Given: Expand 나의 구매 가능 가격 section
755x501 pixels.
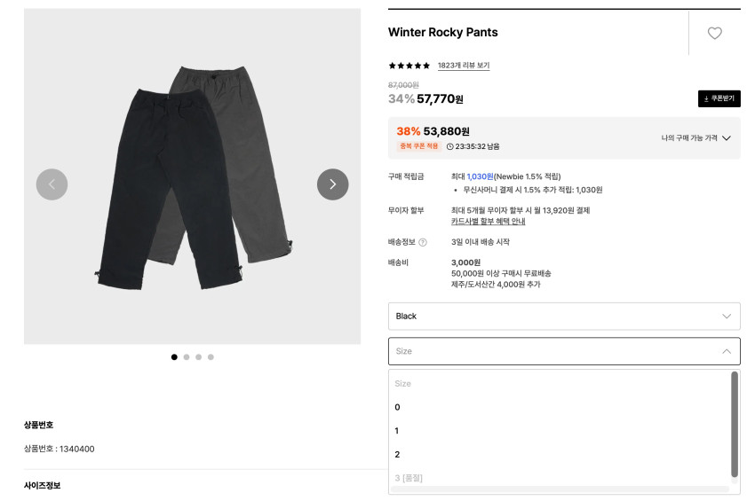Looking at the screenshot, I should (695, 138).
